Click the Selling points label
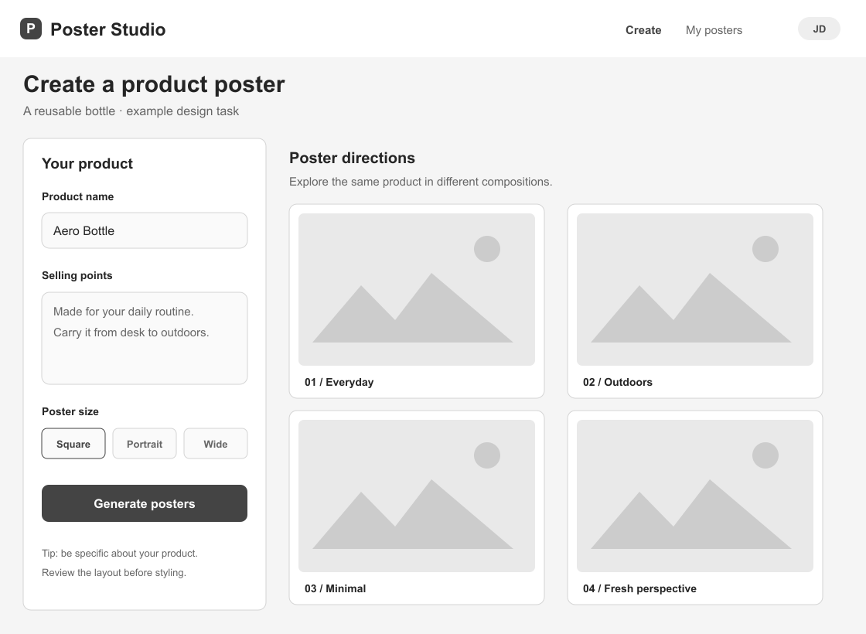Image resolution: width=866 pixels, height=634 pixels. coord(77,275)
